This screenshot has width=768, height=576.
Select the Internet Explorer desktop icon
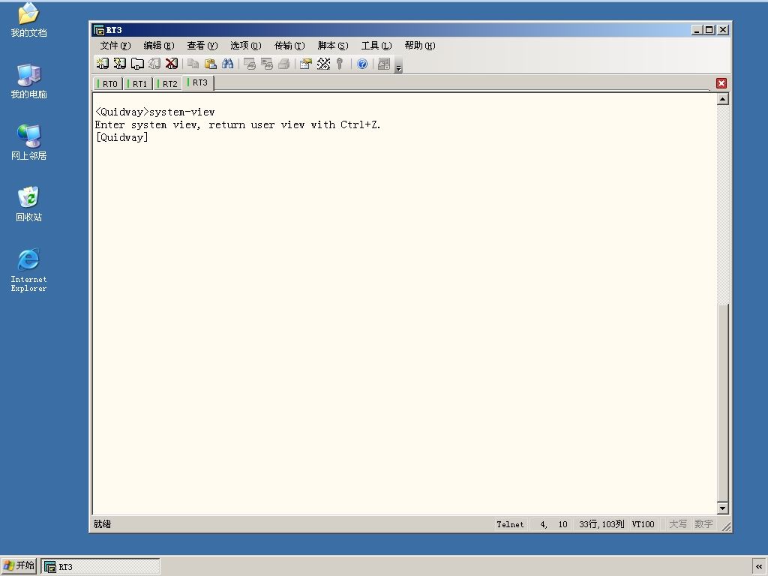click(28, 270)
